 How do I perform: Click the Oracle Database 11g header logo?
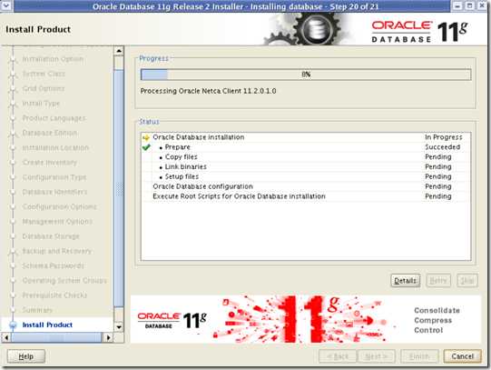[419, 31]
